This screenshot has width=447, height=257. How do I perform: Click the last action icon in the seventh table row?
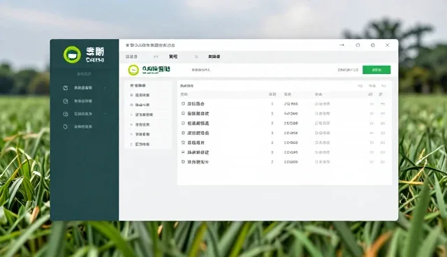[383, 162]
